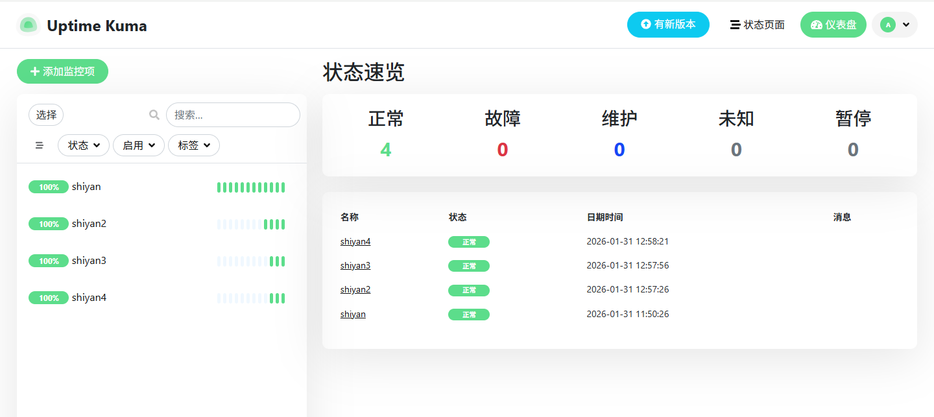The image size is (934, 417).
Task: Select the shiyan3 monitor in sidebar
Action: pos(89,261)
